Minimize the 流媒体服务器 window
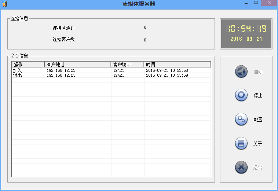The image size is (278, 191). 246,3
